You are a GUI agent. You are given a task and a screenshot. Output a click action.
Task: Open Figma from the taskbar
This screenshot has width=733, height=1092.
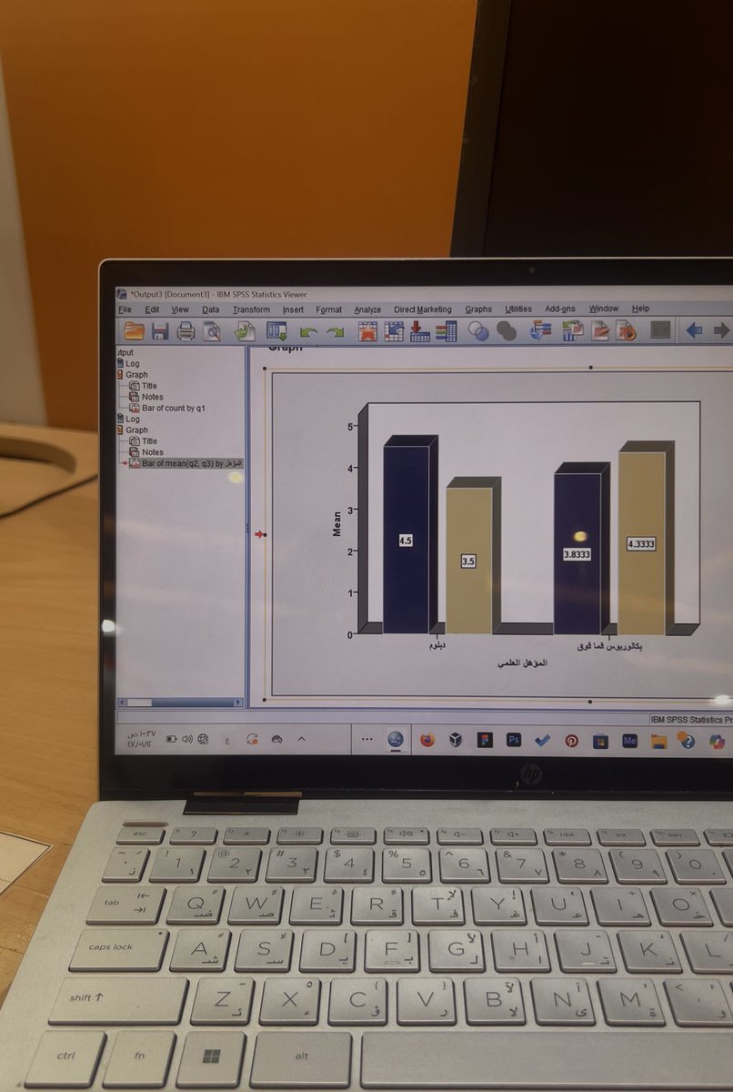[x=485, y=740]
